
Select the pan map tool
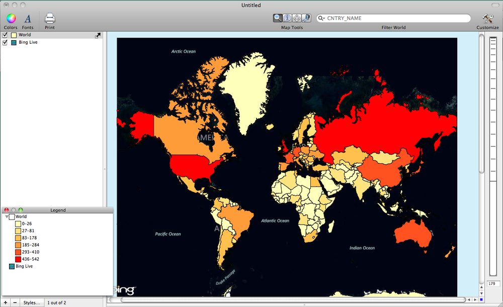[x=297, y=18]
